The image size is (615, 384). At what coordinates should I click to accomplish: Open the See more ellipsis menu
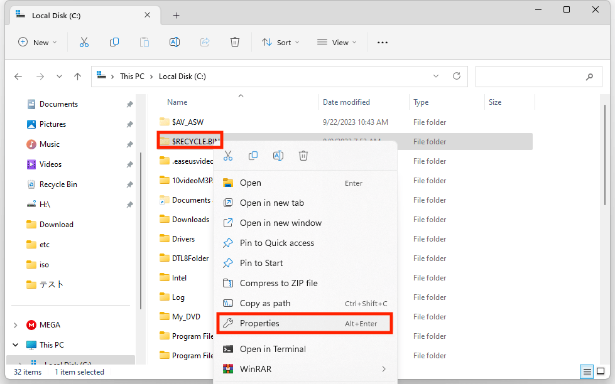[383, 42]
